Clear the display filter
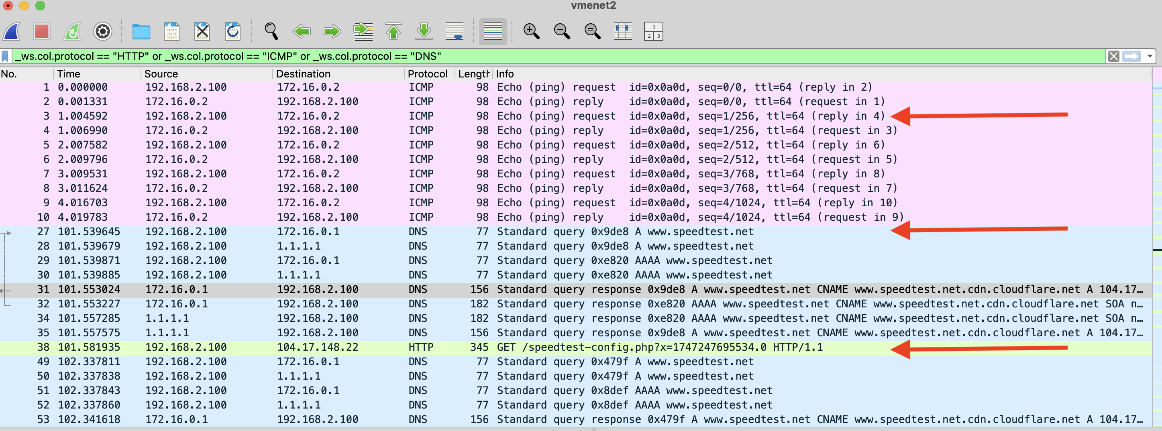This screenshot has height=431, width=1162. pyautogui.click(x=1114, y=56)
